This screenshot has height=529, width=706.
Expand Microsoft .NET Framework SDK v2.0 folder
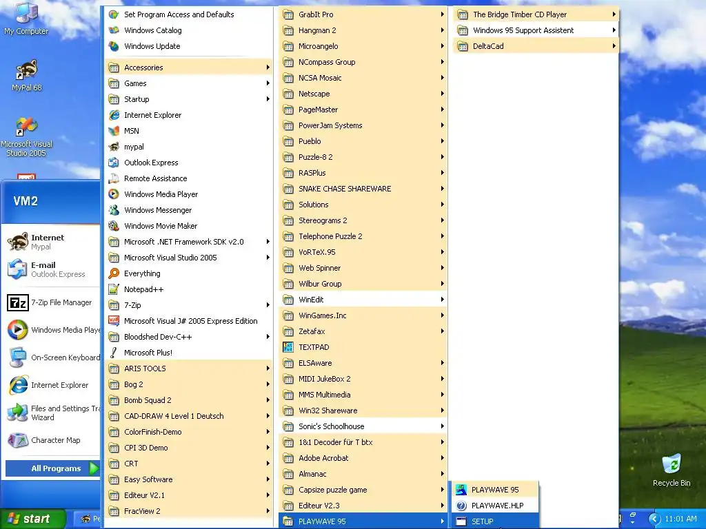(188, 242)
